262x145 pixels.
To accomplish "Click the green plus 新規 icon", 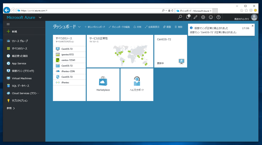I will [x=9, y=31].
